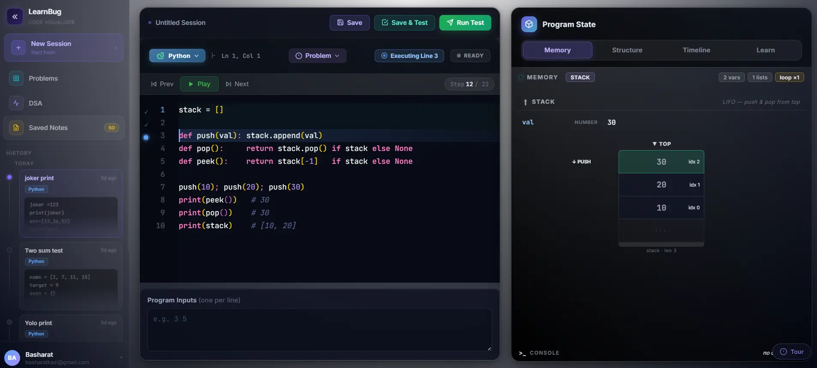Click the console prompt icon
817x368 pixels.
click(x=522, y=353)
